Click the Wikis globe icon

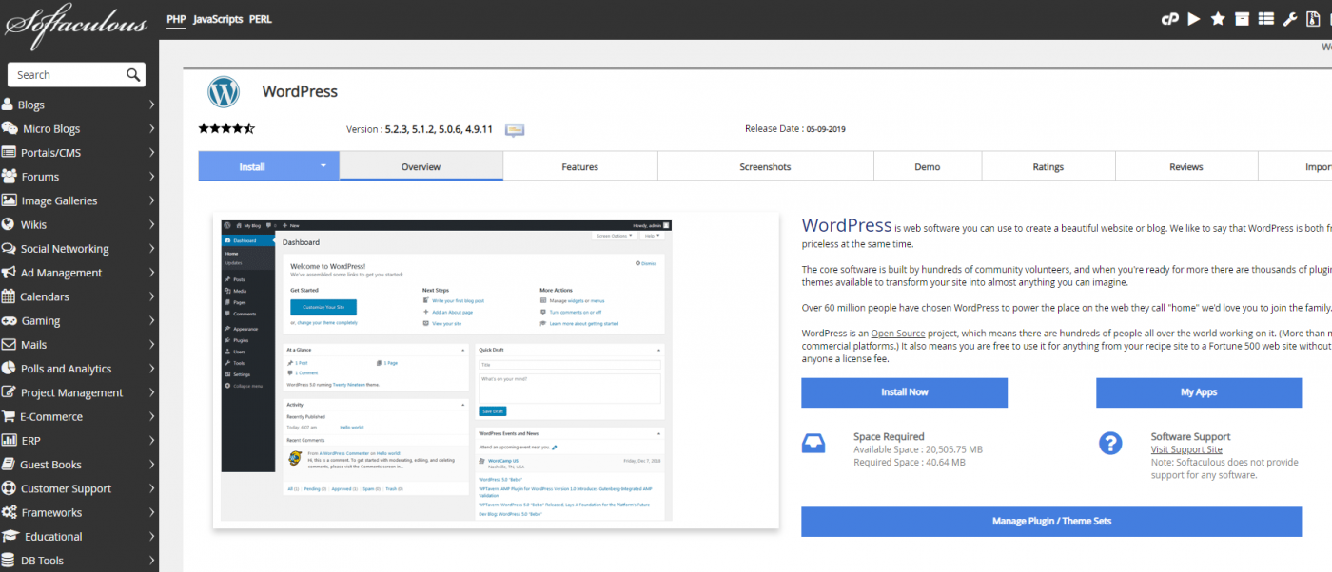click(9, 224)
